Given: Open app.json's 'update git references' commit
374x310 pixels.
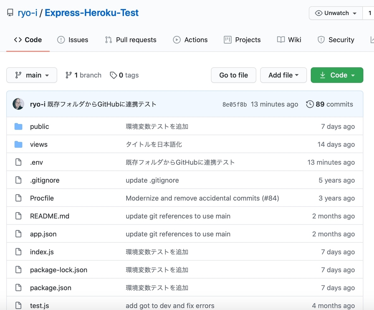Looking at the screenshot, I should click(178, 234).
